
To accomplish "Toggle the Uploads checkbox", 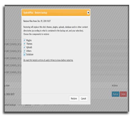I will click(x=24, y=47).
